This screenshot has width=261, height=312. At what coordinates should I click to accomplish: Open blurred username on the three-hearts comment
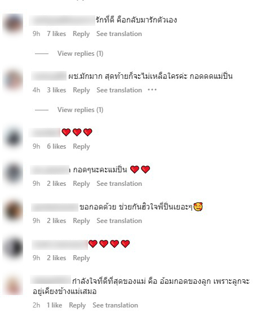pyautogui.click(x=44, y=132)
